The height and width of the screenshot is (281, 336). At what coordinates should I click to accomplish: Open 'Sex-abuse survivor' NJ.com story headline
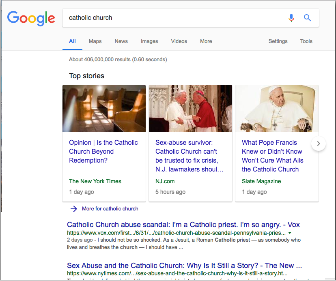pyautogui.click(x=190, y=156)
